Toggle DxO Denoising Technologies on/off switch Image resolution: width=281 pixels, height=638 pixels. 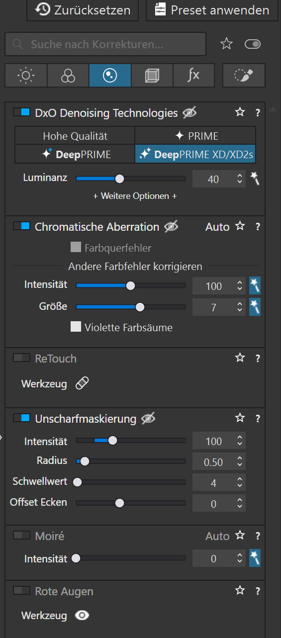(x=22, y=113)
